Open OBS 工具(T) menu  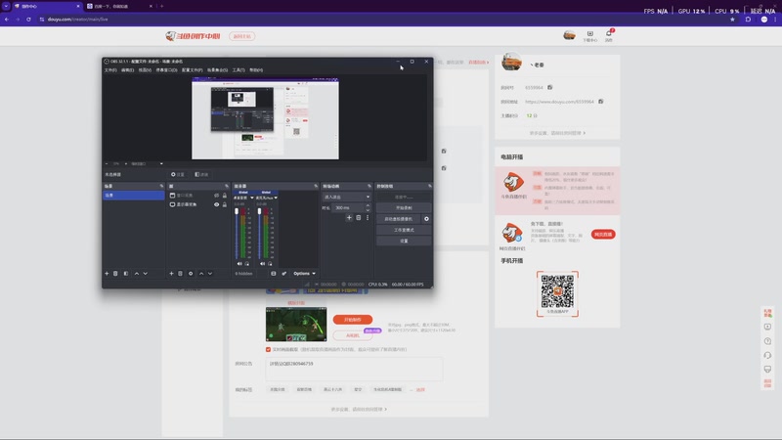tap(239, 70)
